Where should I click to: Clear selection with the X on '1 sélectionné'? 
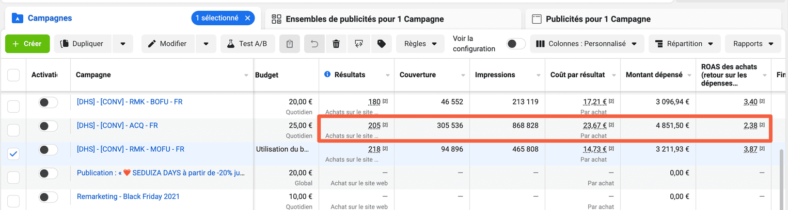pyautogui.click(x=247, y=18)
